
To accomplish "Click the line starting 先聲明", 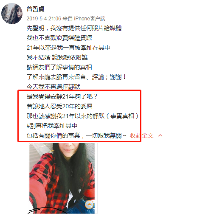I will (74, 28).
